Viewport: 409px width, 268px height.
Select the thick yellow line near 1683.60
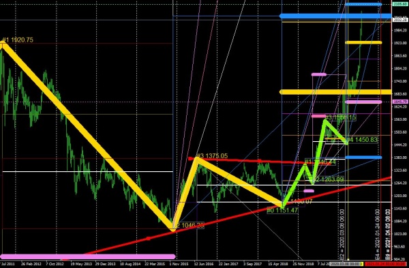point(335,92)
